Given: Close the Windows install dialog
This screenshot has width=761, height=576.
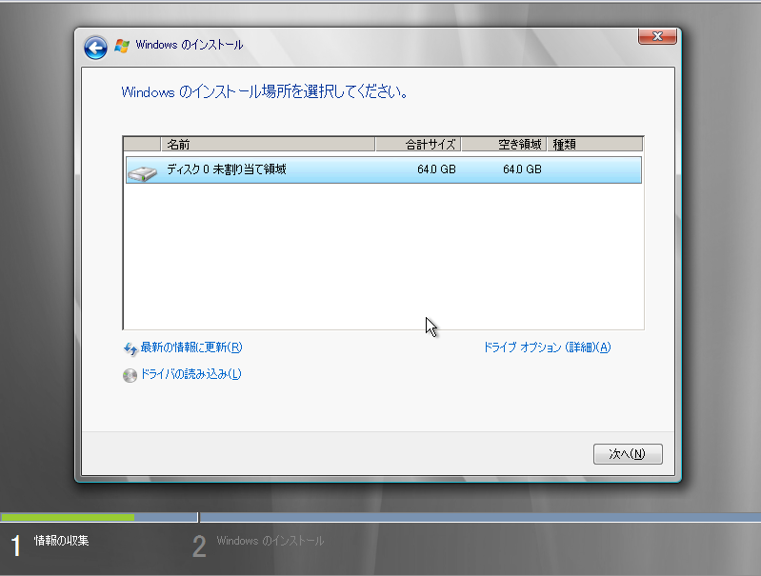Looking at the screenshot, I should click(657, 36).
